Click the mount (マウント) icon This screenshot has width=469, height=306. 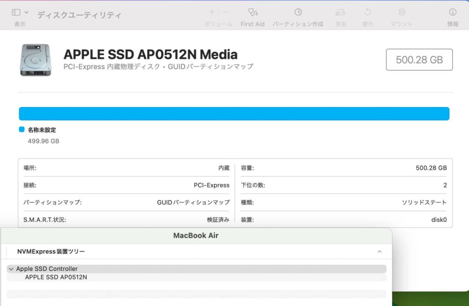[401, 12]
